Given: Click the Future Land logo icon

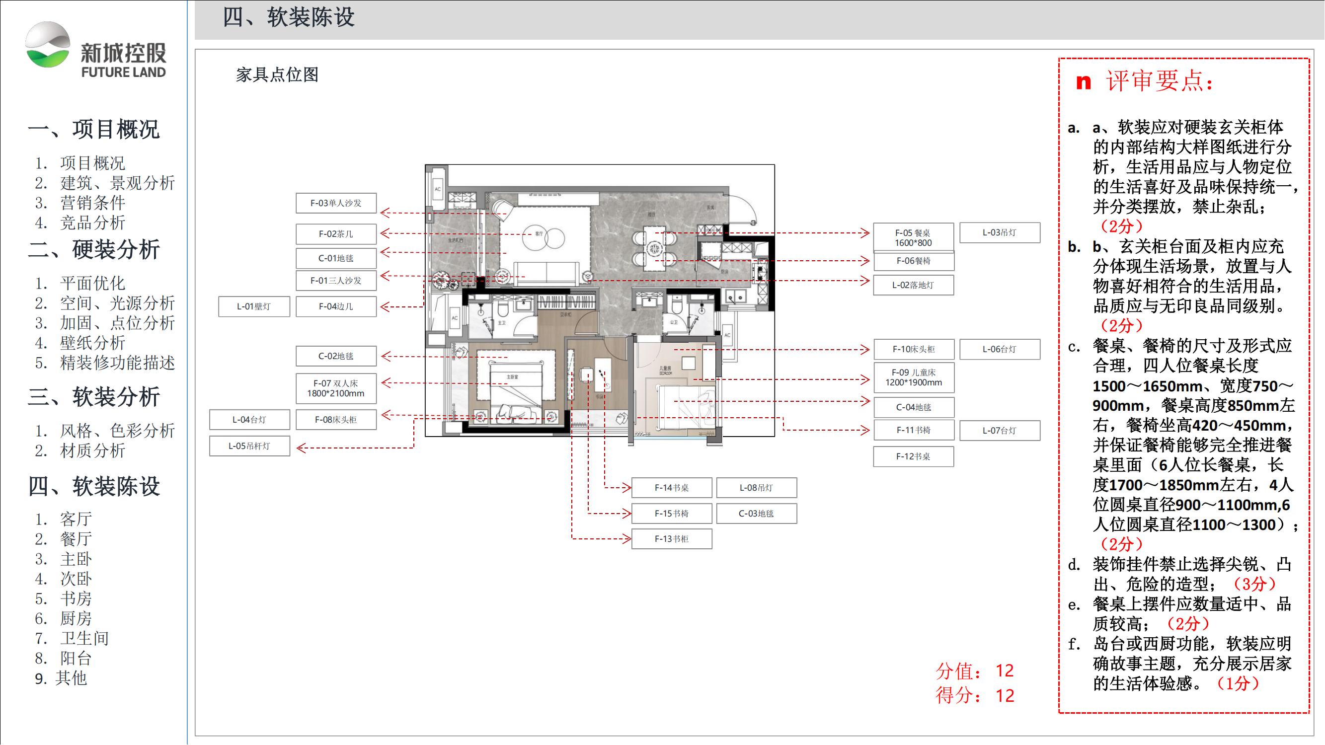Looking at the screenshot, I should 48,45.
